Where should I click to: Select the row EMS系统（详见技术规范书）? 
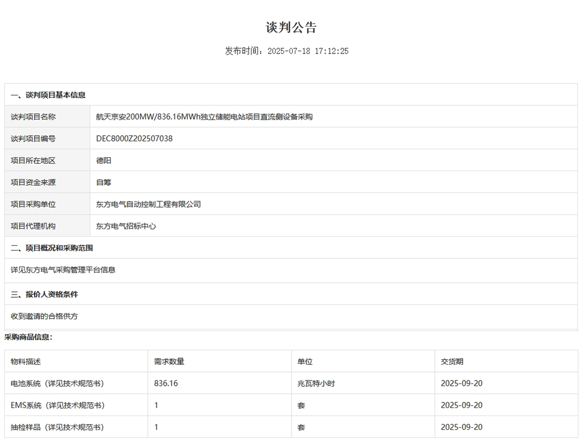coord(291,405)
